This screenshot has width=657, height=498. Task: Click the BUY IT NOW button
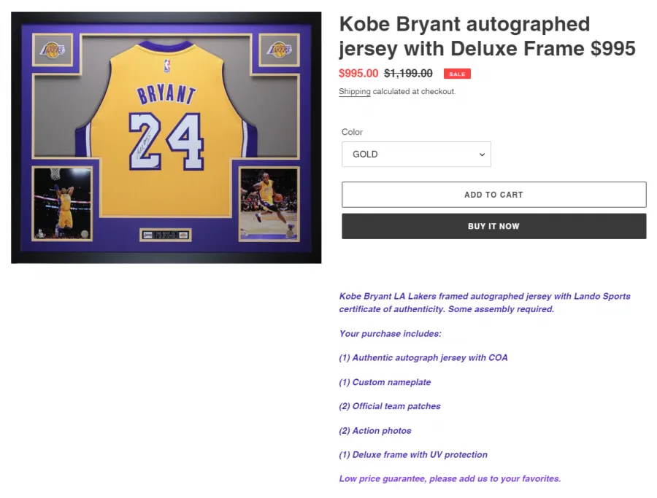tap(493, 227)
